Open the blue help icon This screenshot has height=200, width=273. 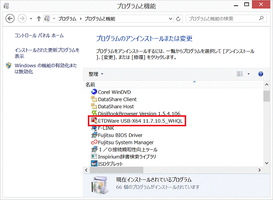click(260, 74)
